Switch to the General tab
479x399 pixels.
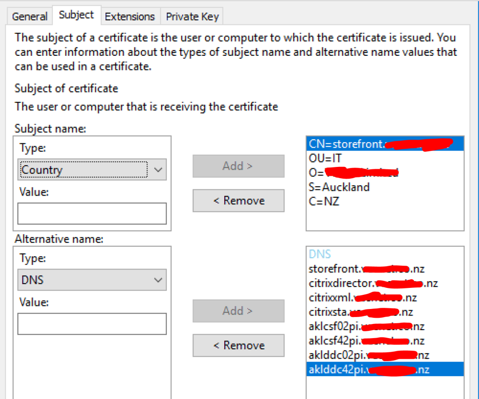click(x=29, y=16)
